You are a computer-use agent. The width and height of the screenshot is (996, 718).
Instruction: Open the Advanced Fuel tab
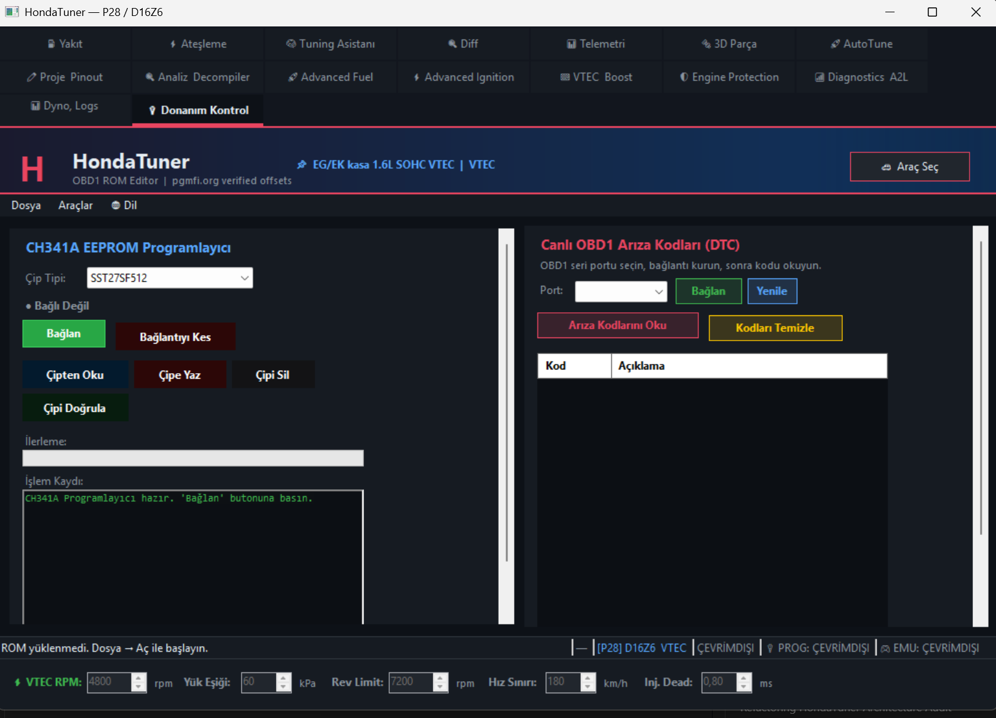pyautogui.click(x=330, y=77)
